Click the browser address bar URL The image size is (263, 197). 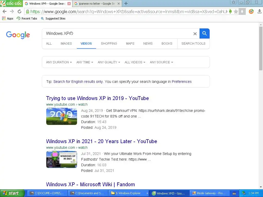click(129, 11)
